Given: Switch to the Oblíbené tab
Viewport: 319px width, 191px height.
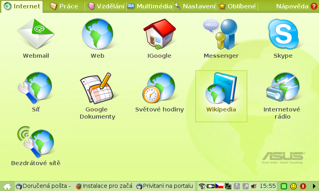Looking at the screenshot, I should [x=237, y=6].
